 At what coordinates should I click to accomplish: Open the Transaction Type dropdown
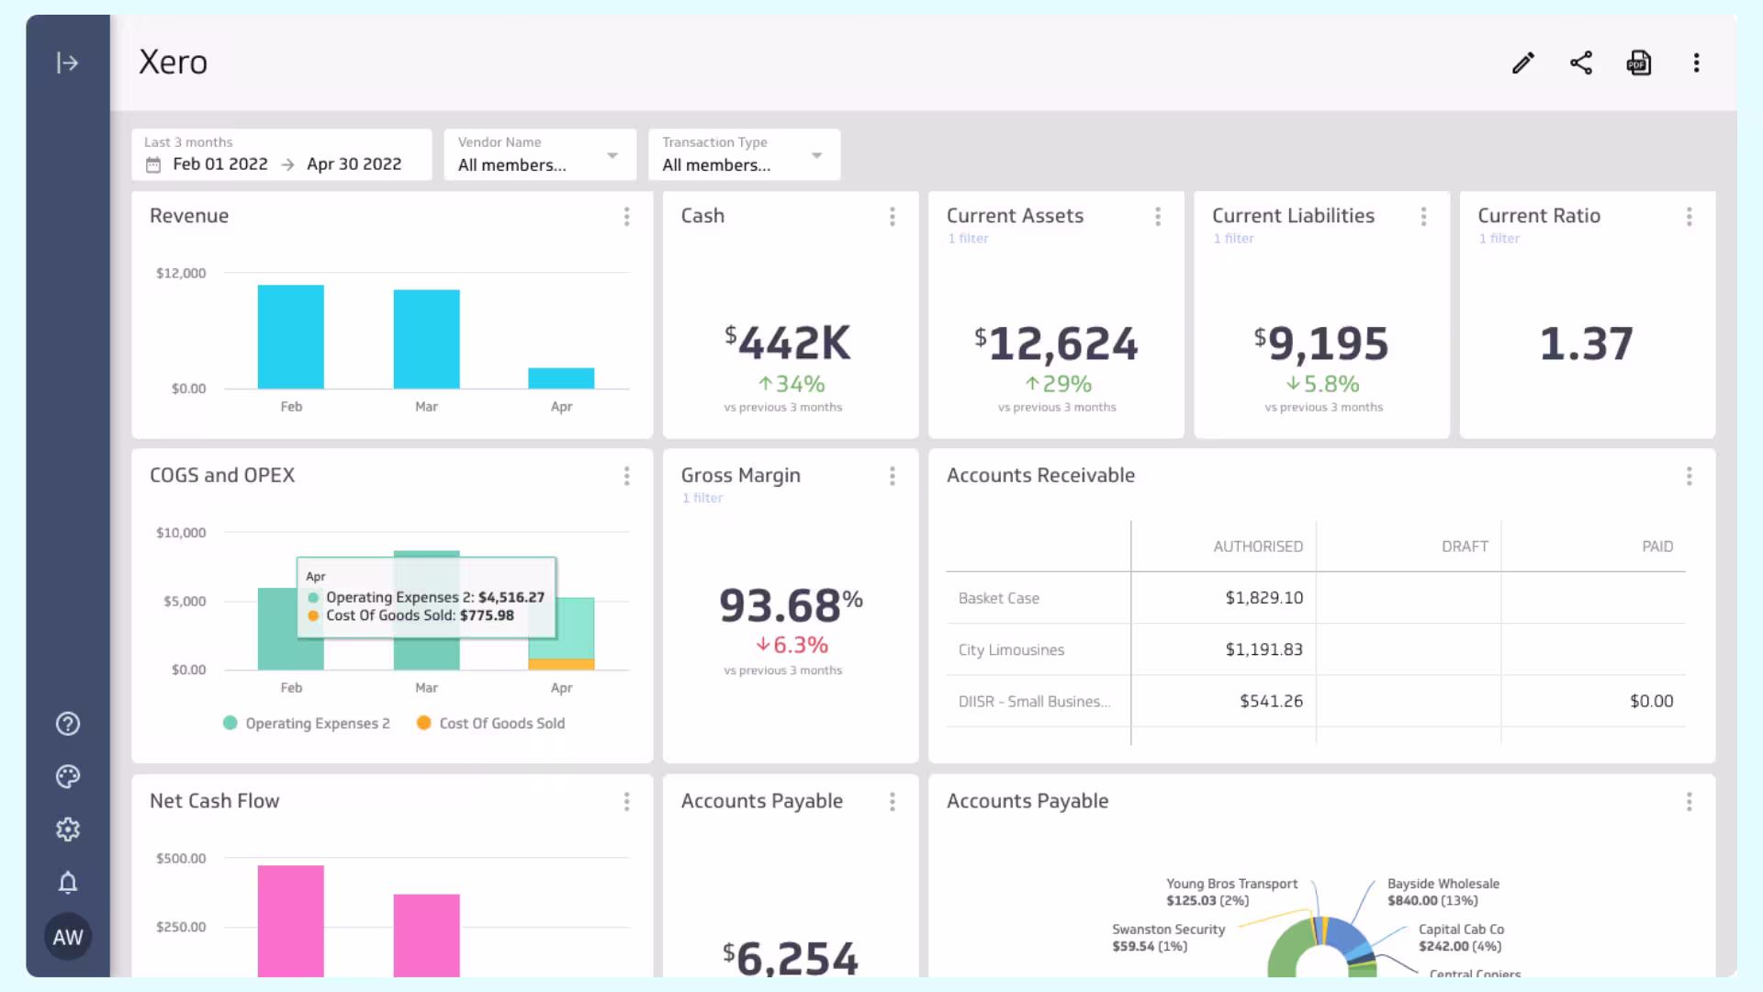pos(743,155)
